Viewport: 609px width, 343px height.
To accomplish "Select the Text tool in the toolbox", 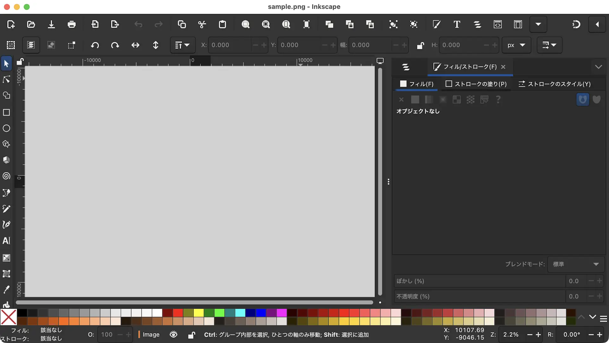I will 6,241.
